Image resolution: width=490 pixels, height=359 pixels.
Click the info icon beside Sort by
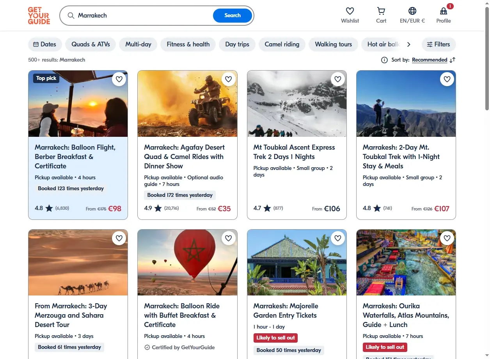pyautogui.click(x=384, y=60)
